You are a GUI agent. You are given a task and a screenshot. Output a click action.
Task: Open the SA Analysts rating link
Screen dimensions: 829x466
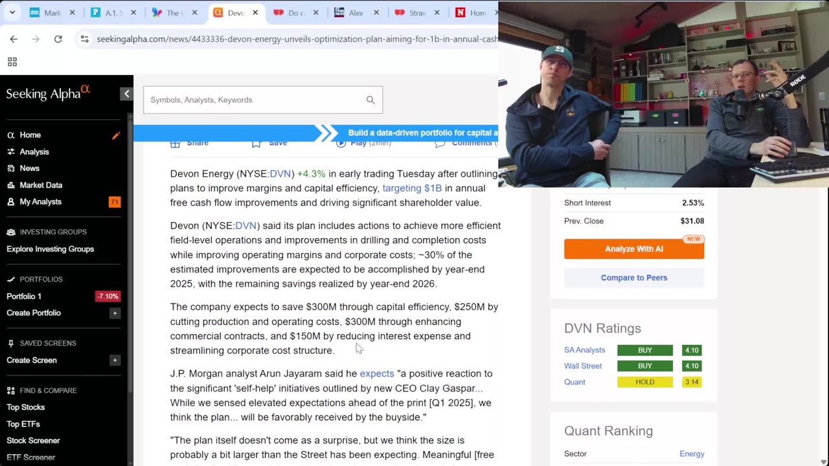click(x=584, y=350)
